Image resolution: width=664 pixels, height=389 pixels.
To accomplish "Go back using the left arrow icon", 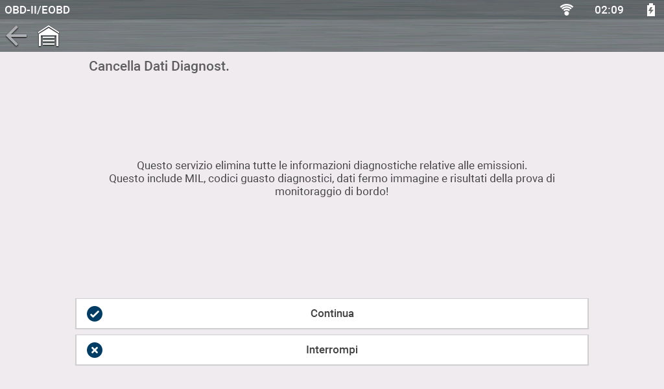I will click(16, 36).
